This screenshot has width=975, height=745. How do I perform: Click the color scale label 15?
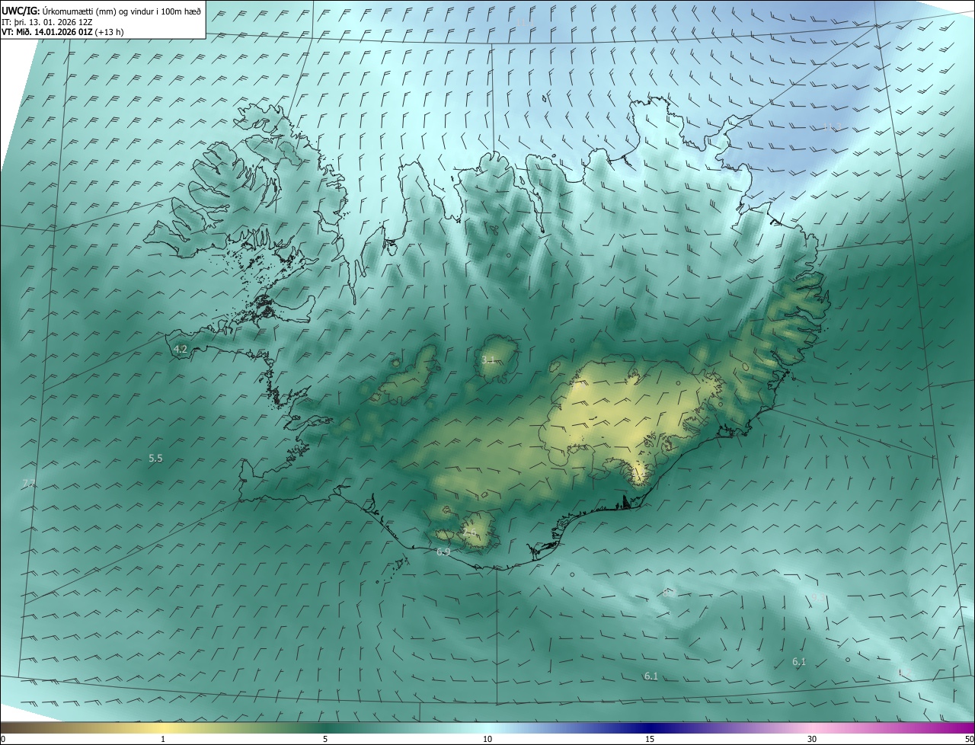coord(650,739)
